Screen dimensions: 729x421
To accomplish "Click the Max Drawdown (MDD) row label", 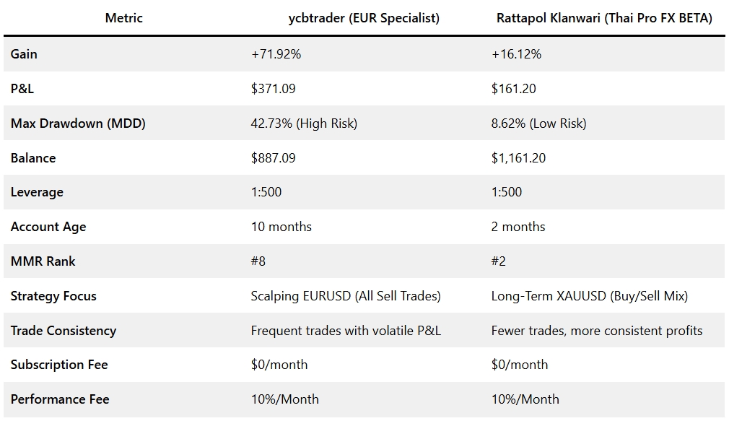I will coord(78,123).
